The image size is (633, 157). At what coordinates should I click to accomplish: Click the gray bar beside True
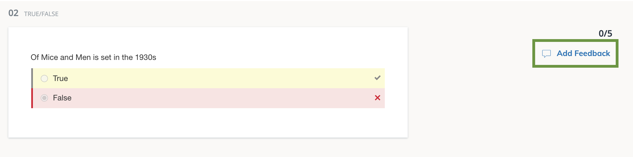coord(32,78)
